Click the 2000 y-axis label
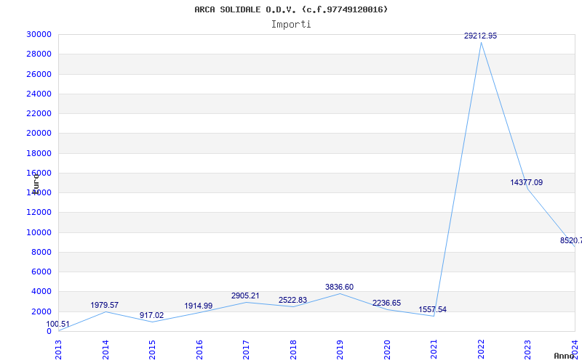Image resolution: width=582 pixels, height=363 pixels. point(41,311)
